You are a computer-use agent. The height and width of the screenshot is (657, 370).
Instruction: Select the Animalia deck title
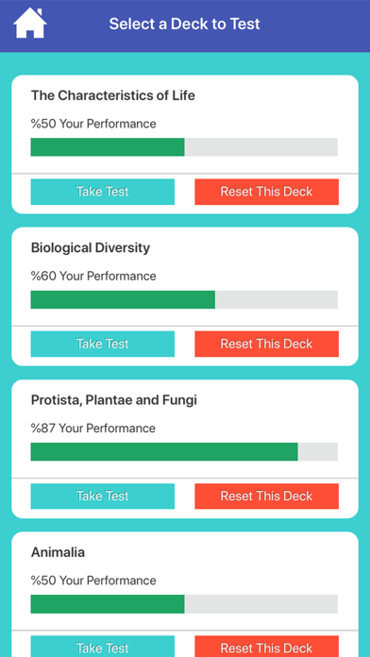[58, 552]
